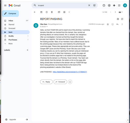The width and height of the screenshot is (130, 123).
Task: Click the Upgrade button
Action: (x=16, y=120)
